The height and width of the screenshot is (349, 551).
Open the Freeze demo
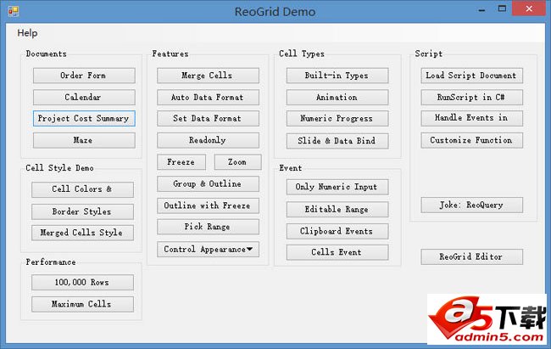[181, 162]
